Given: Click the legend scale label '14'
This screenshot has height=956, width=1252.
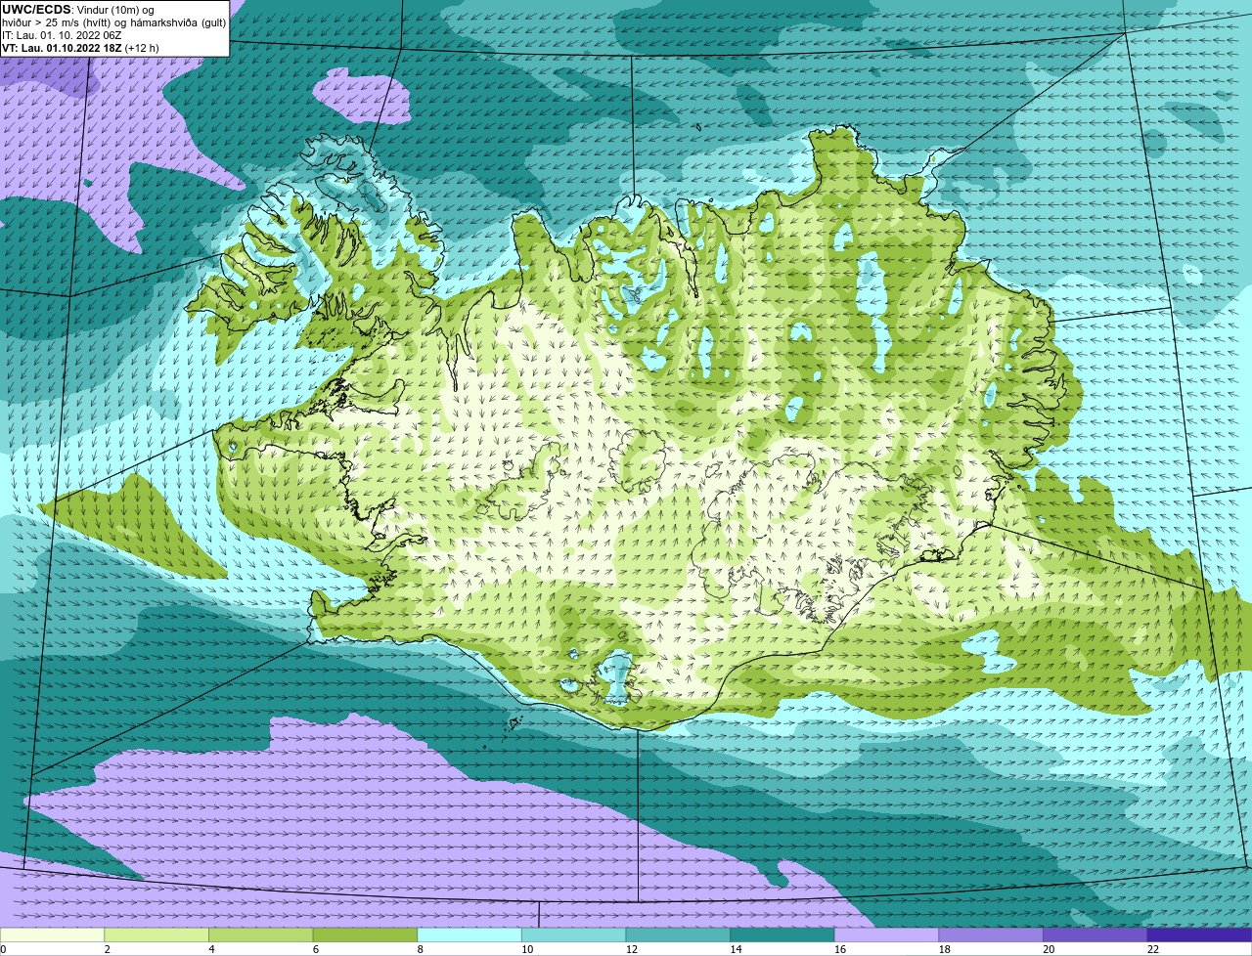Looking at the screenshot, I should (x=736, y=949).
